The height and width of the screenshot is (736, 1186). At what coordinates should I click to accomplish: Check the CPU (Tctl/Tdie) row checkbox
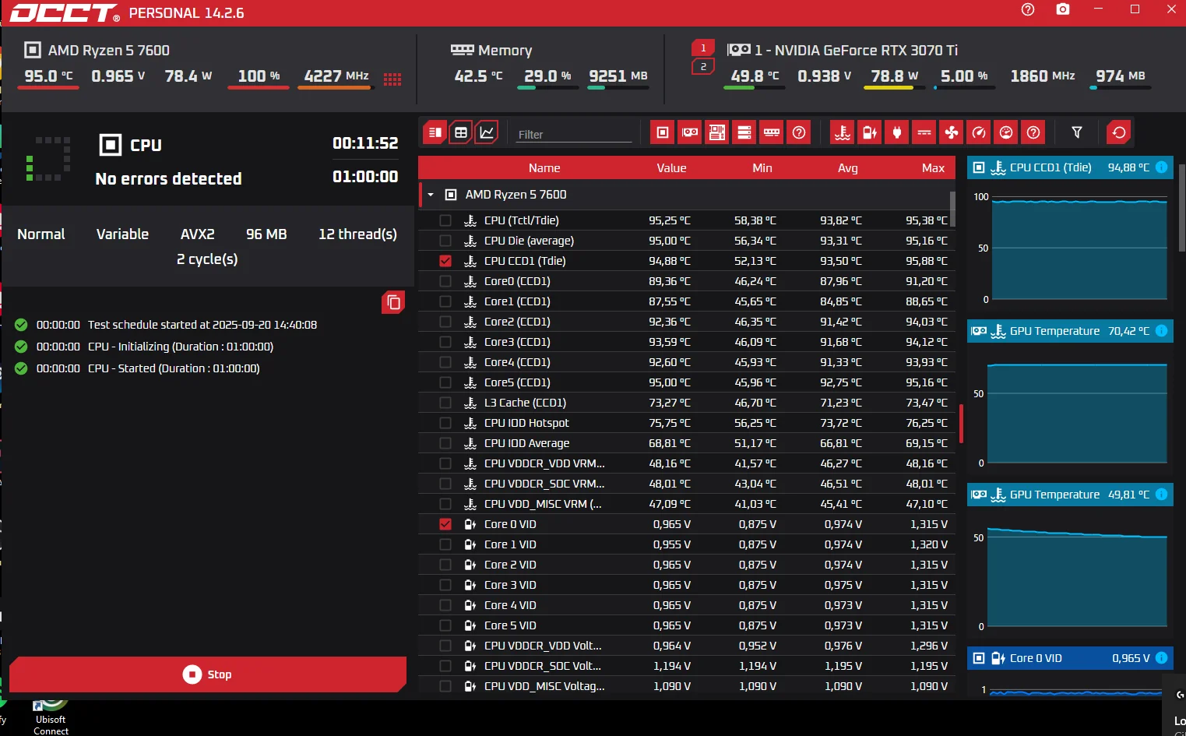click(x=445, y=220)
